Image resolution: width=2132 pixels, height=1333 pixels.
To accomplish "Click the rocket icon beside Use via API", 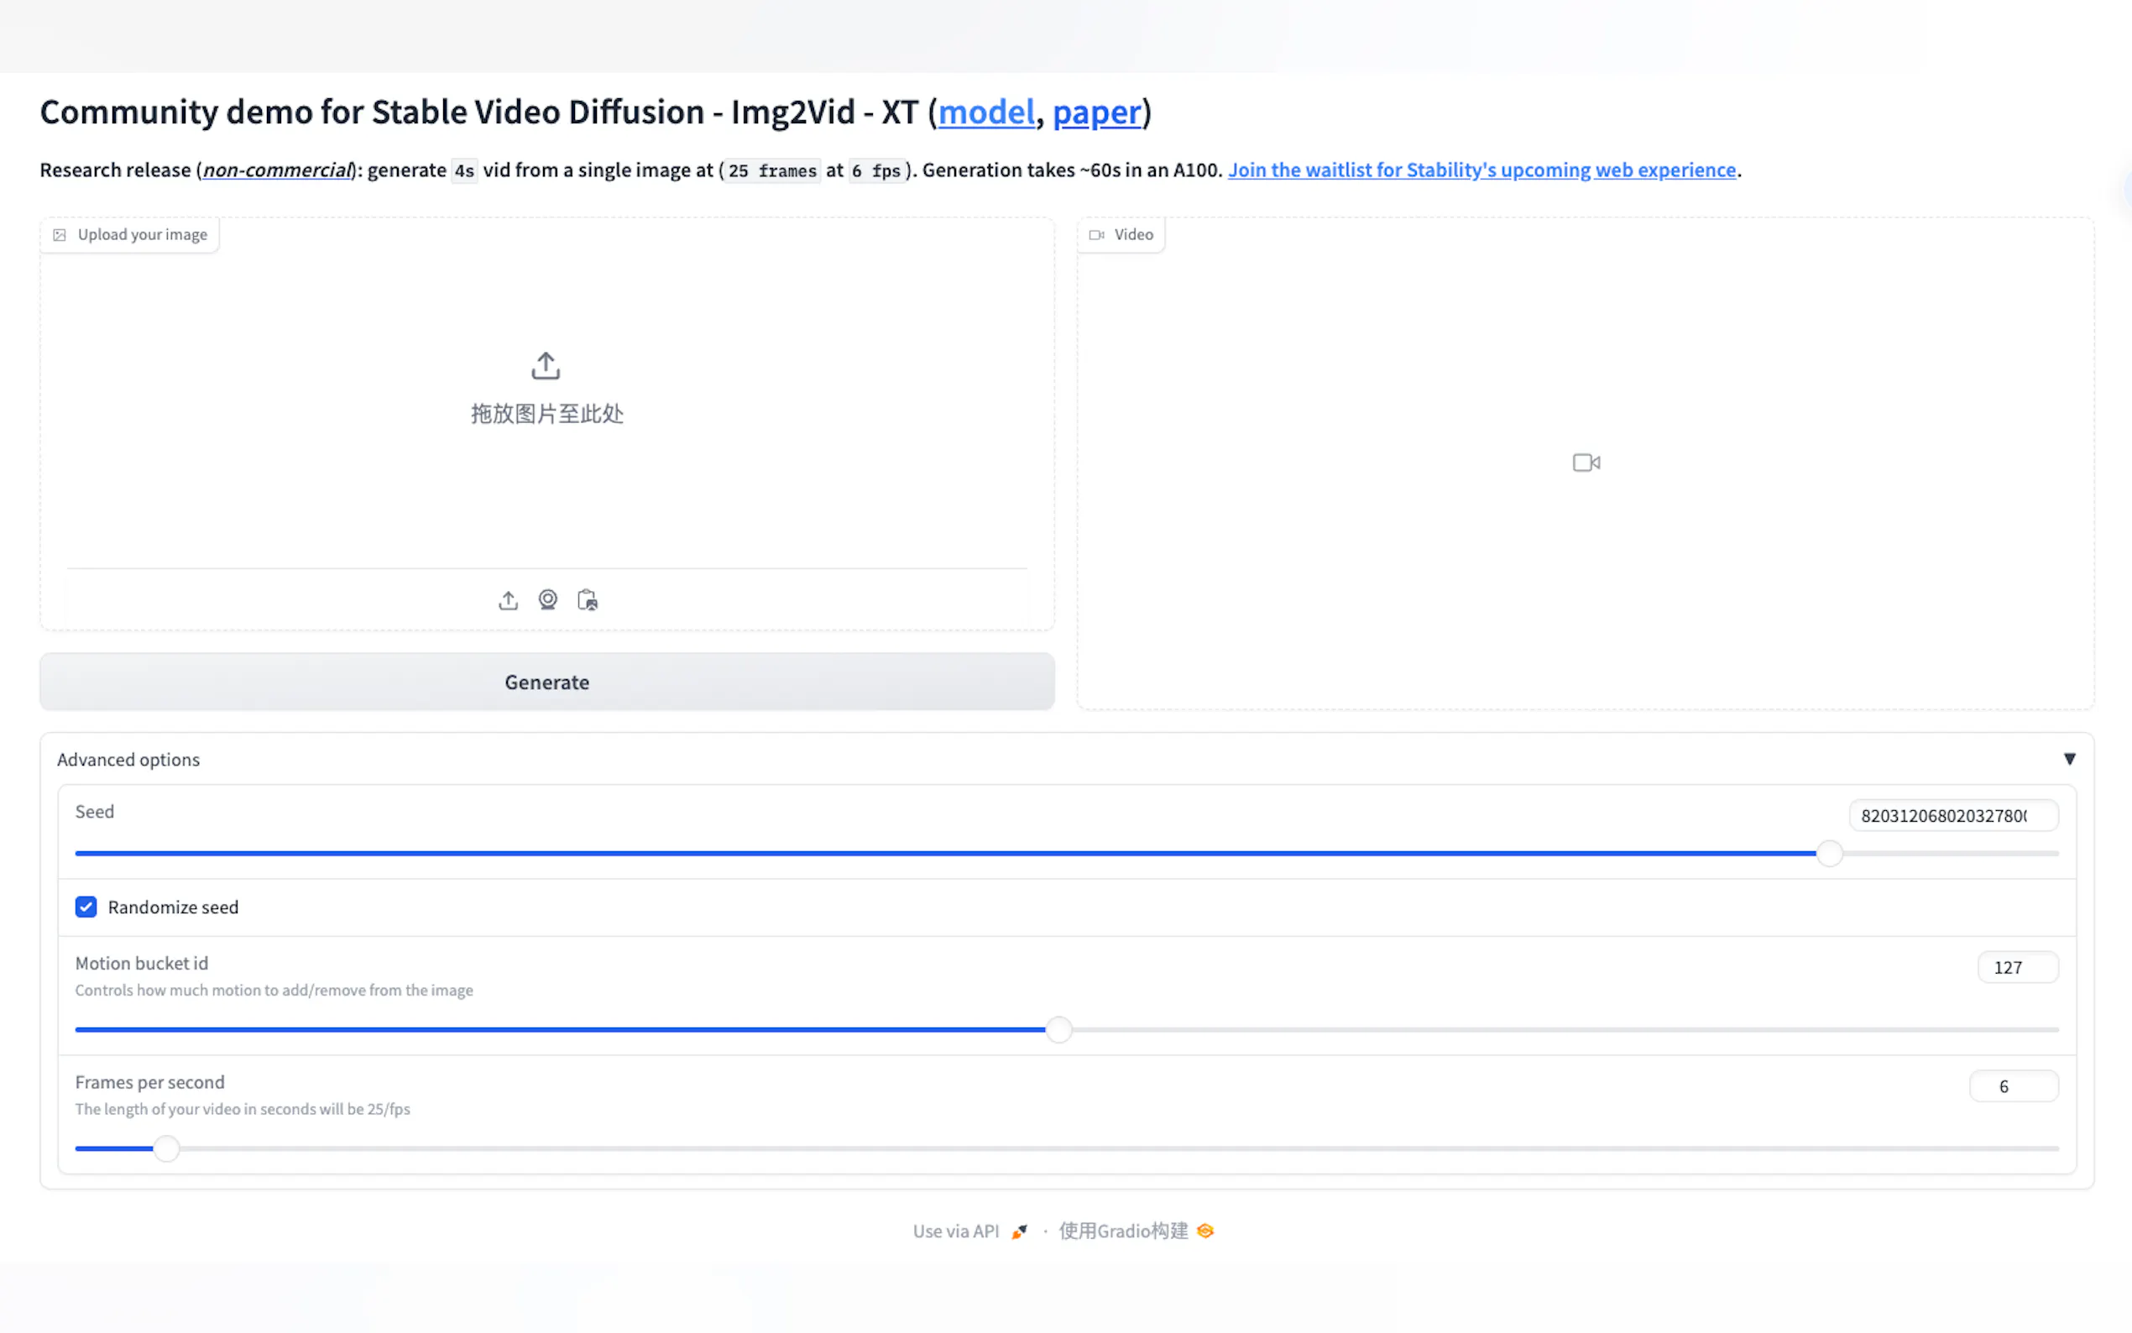I will [x=1020, y=1231].
